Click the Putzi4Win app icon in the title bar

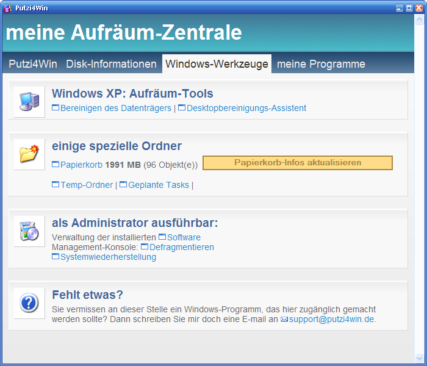(x=7, y=8)
